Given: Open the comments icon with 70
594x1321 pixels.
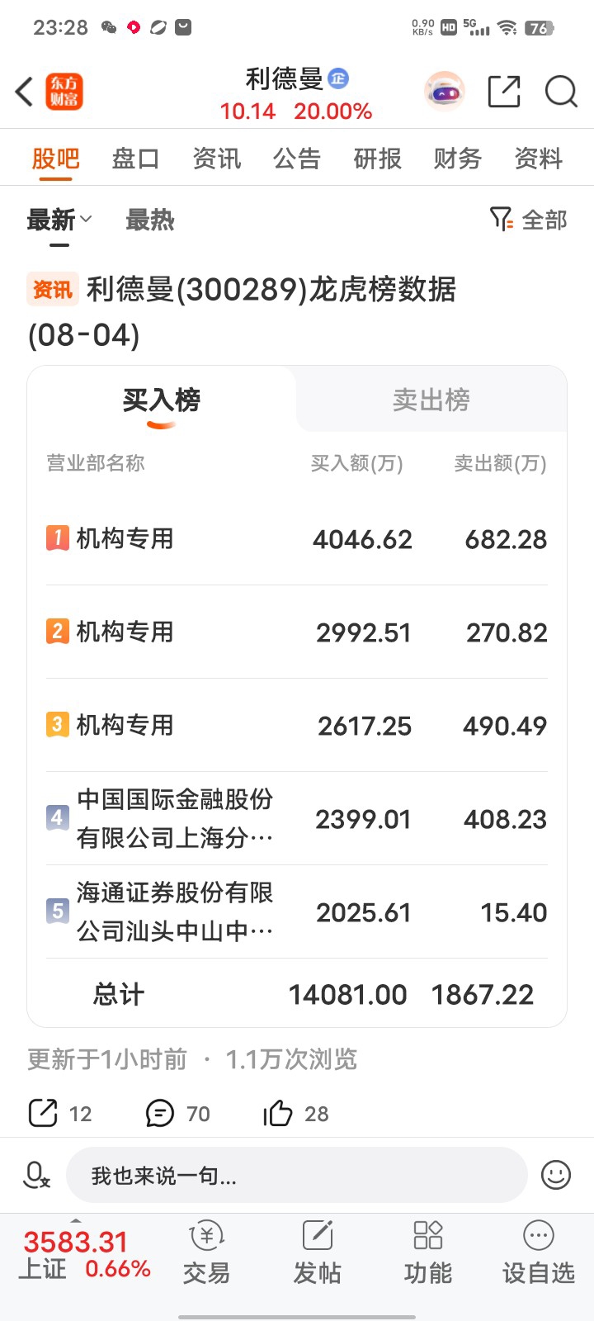Looking at the screenshot, I should [x=160, y=1114].
